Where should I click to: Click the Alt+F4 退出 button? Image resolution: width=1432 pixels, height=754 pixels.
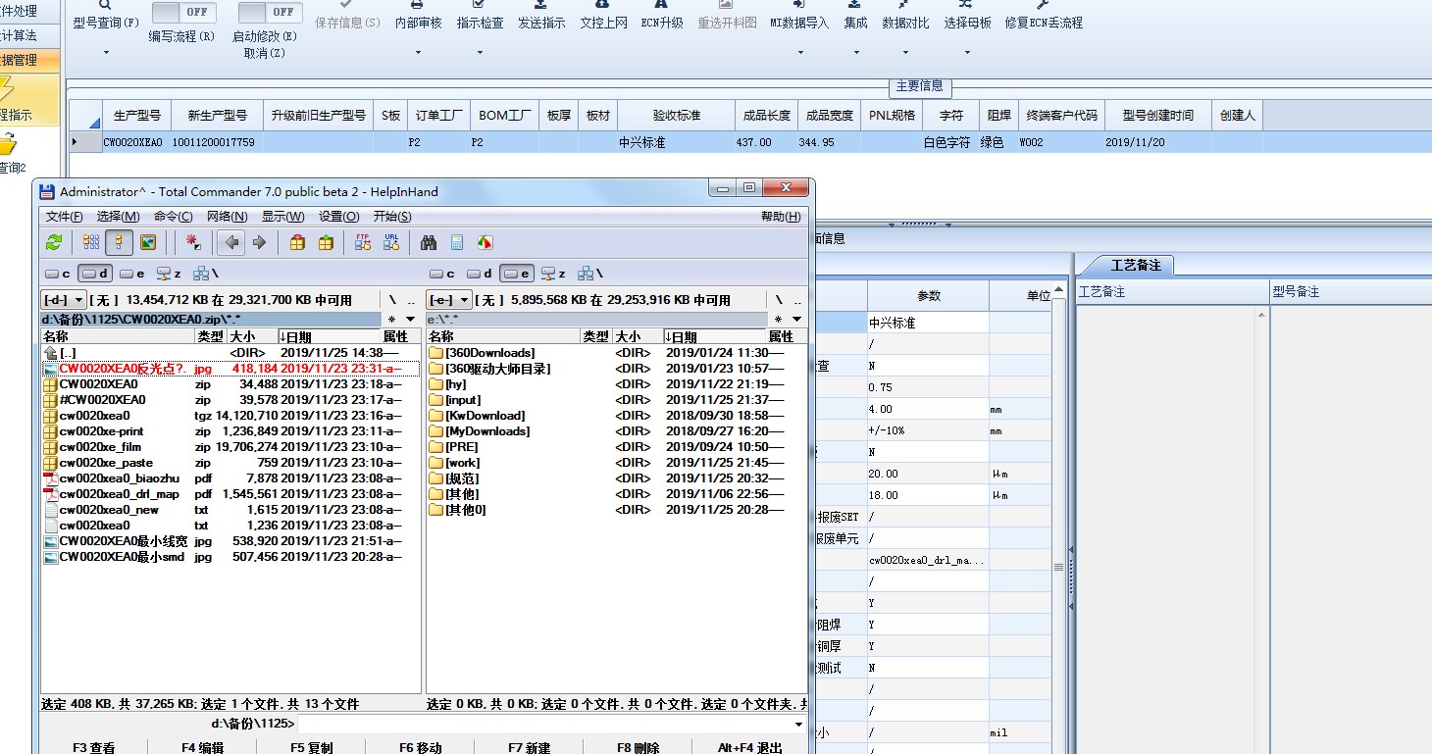[750, 747]
